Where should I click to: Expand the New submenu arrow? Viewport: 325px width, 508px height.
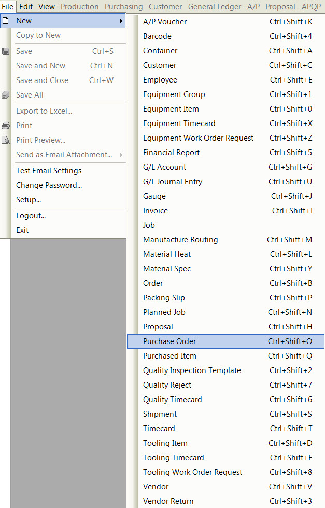121,21
